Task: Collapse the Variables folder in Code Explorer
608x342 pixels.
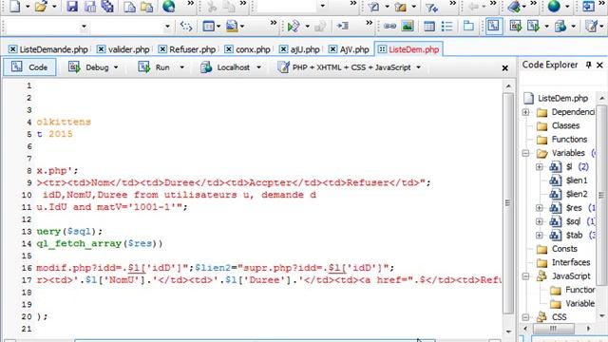Action: click(x=525, y=153)
